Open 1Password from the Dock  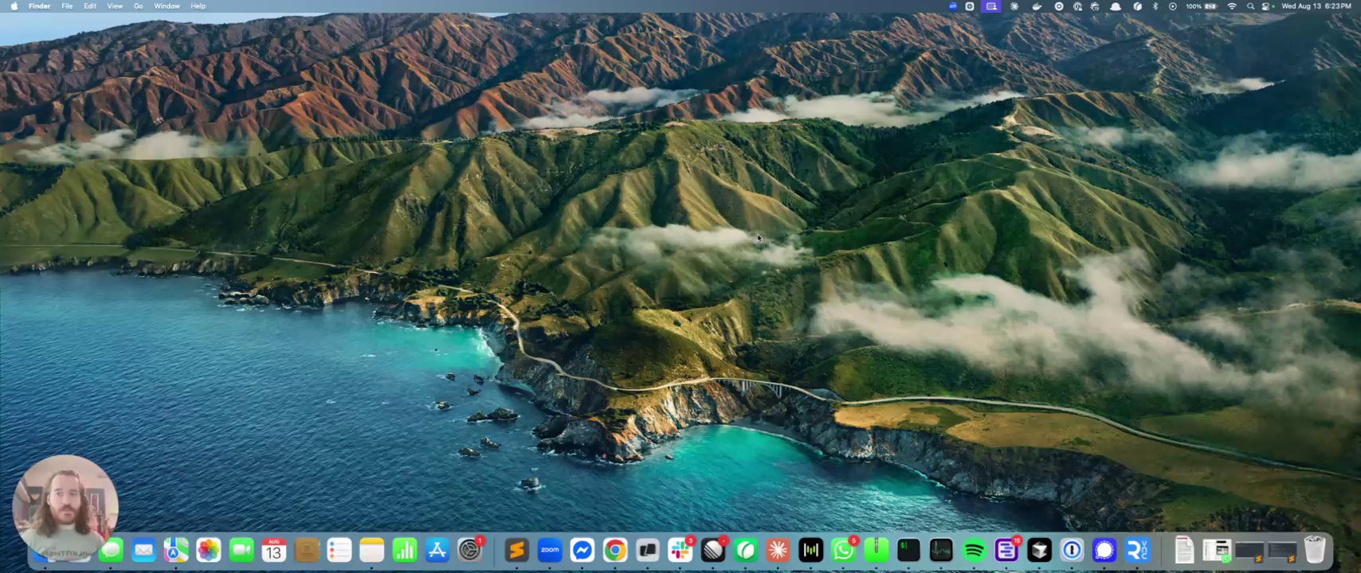point(1072,550)
